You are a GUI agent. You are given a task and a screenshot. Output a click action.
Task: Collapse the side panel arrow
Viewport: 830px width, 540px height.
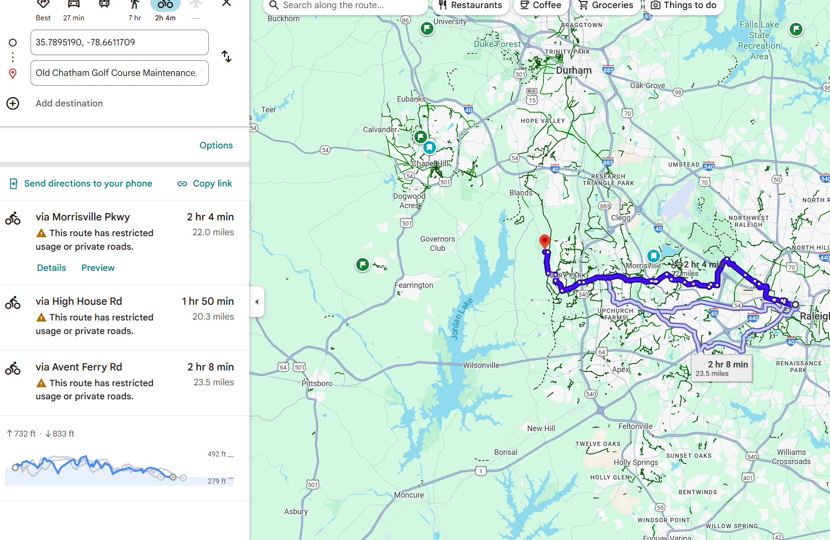coord(257,302)
